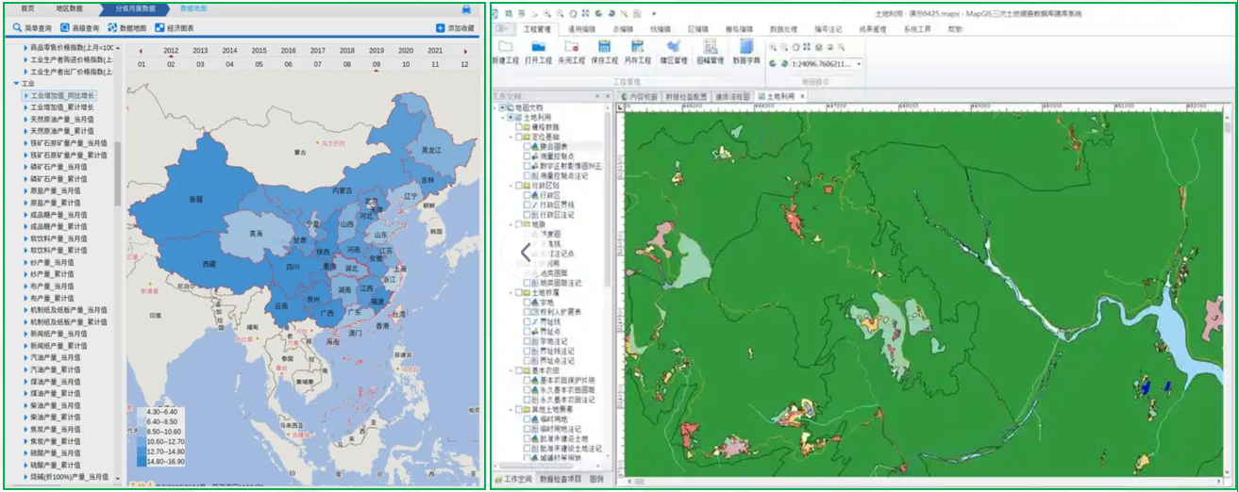Switch to 数据检查配置 document tab
Screen dimensions: 1239x492
(x=686, y=95)
